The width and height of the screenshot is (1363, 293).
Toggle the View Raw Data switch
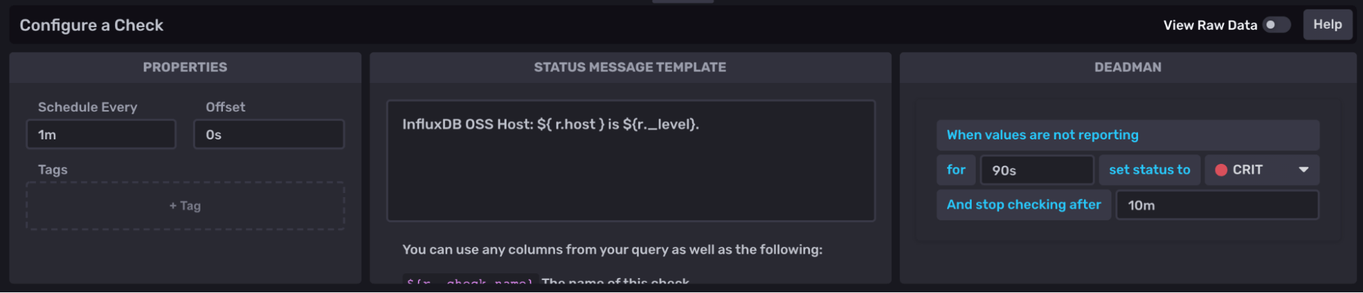[x=1276, y=25]
